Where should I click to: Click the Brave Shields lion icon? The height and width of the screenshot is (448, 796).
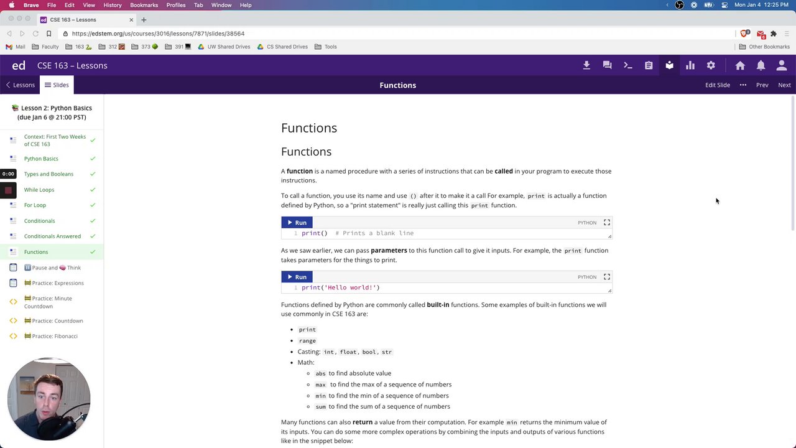pos(744,34)
